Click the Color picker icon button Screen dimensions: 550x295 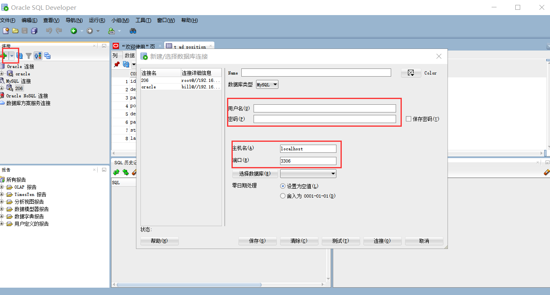(411, 73)
